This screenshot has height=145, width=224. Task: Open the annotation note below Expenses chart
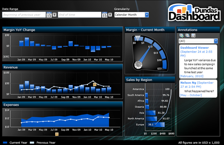[x=57, y=134]
